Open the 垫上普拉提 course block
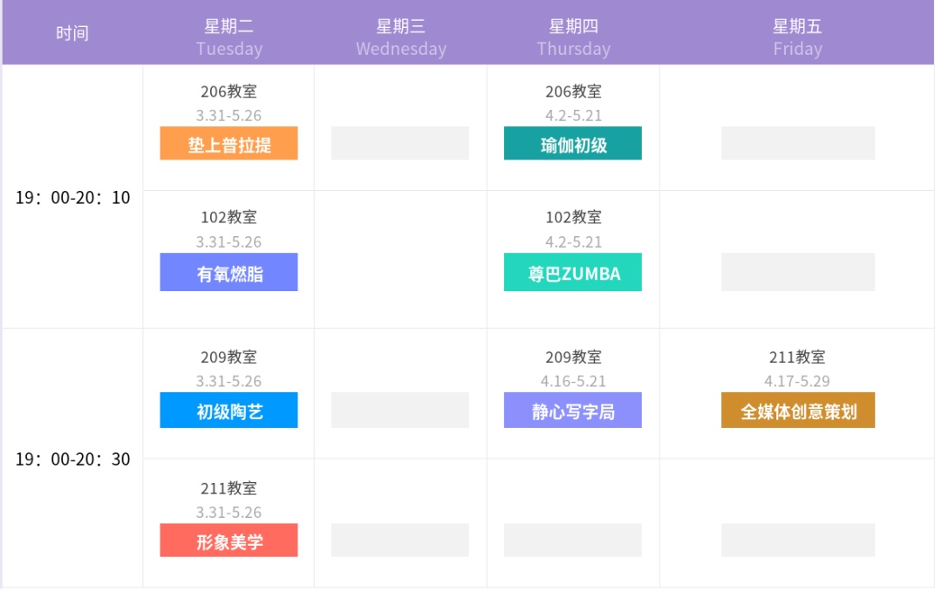The height and width of the screenshot is (591, 942). [229, 144]
